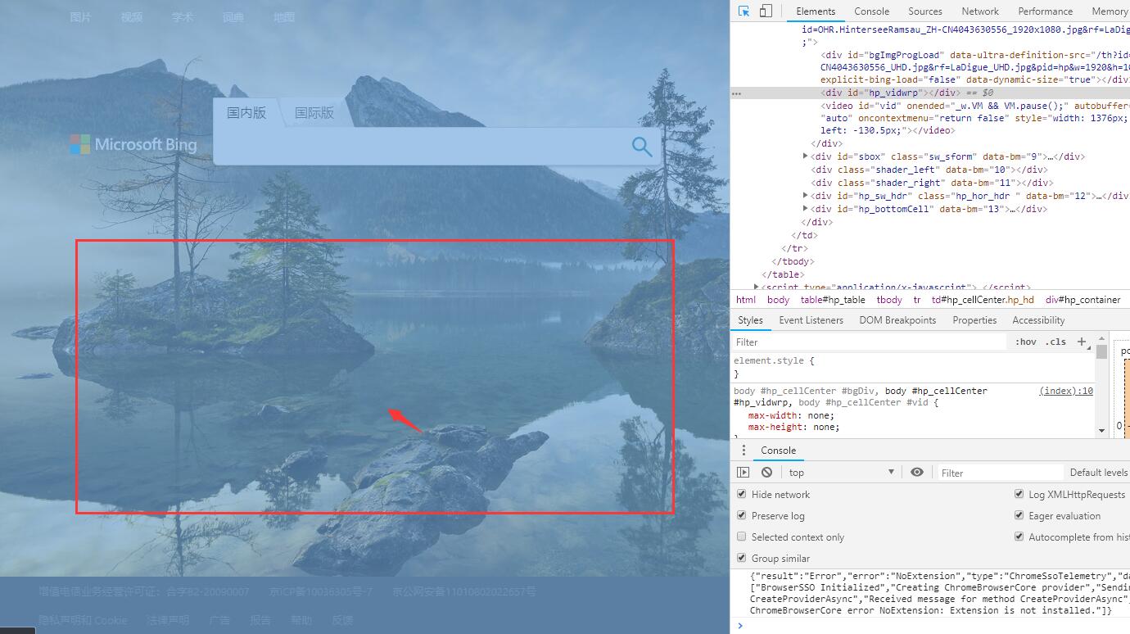This screenshot has height=634, width=1130.
Task: Toggle the device toolbar icon
Action: click(766, 11)
